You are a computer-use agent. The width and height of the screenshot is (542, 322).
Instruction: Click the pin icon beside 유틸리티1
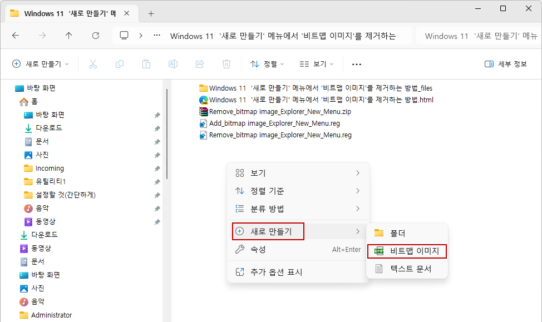157,182
